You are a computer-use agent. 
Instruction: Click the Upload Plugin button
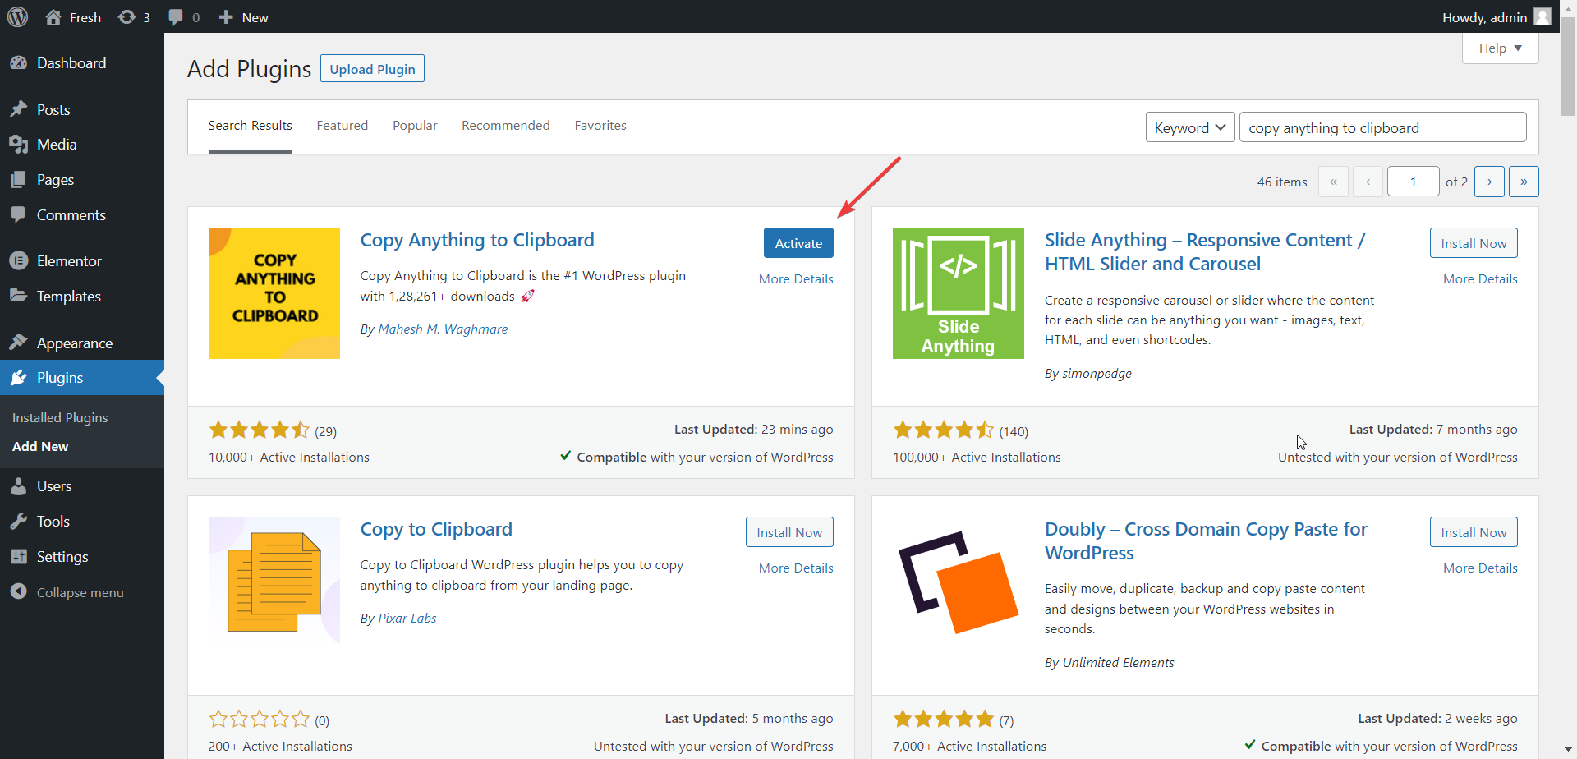pyautogui.click(x=372, y=69)
